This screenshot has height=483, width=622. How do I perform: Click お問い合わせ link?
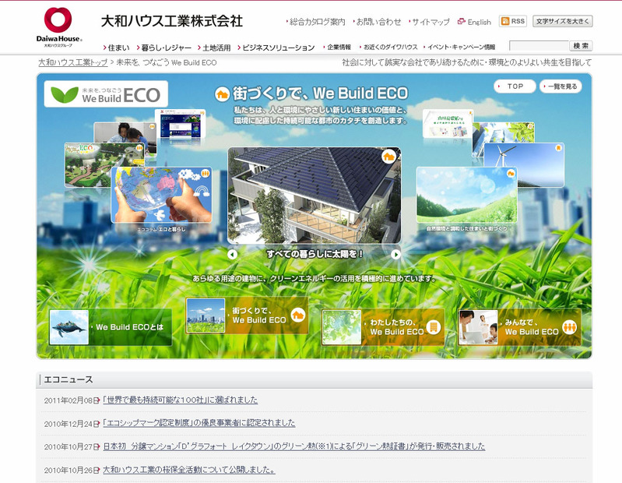click(x=378, y=22)
